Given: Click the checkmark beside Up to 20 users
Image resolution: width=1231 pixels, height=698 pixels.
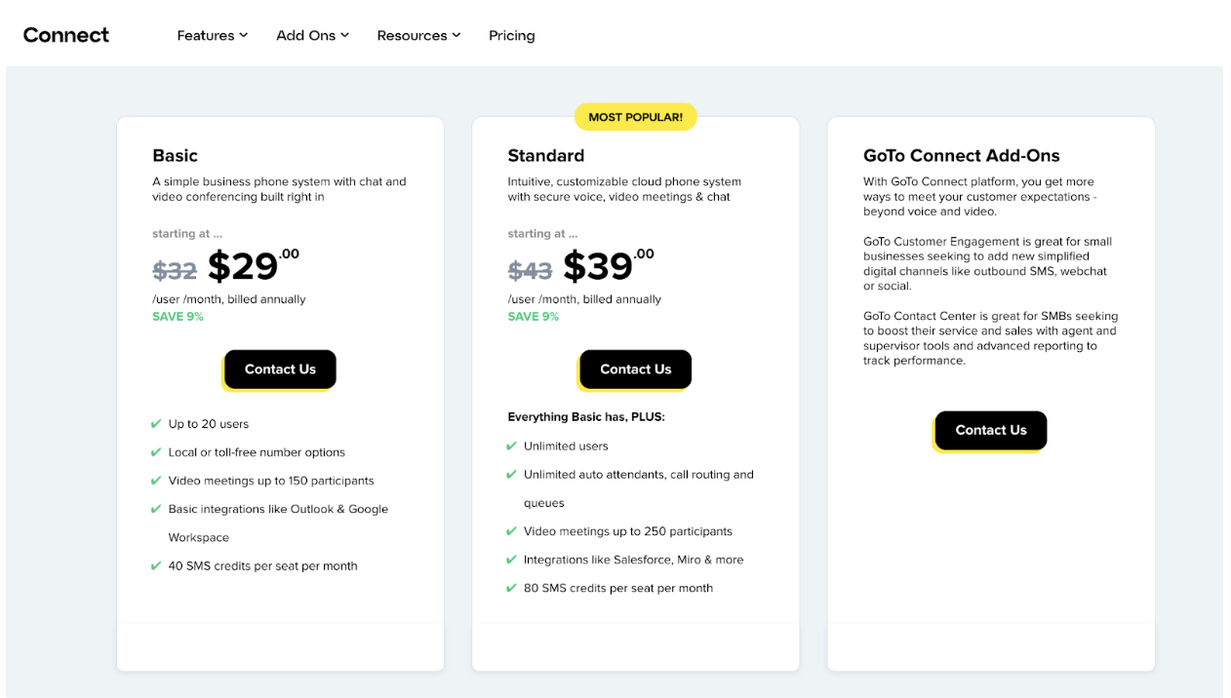Looking at the screenshot, I should pos(156,423).
